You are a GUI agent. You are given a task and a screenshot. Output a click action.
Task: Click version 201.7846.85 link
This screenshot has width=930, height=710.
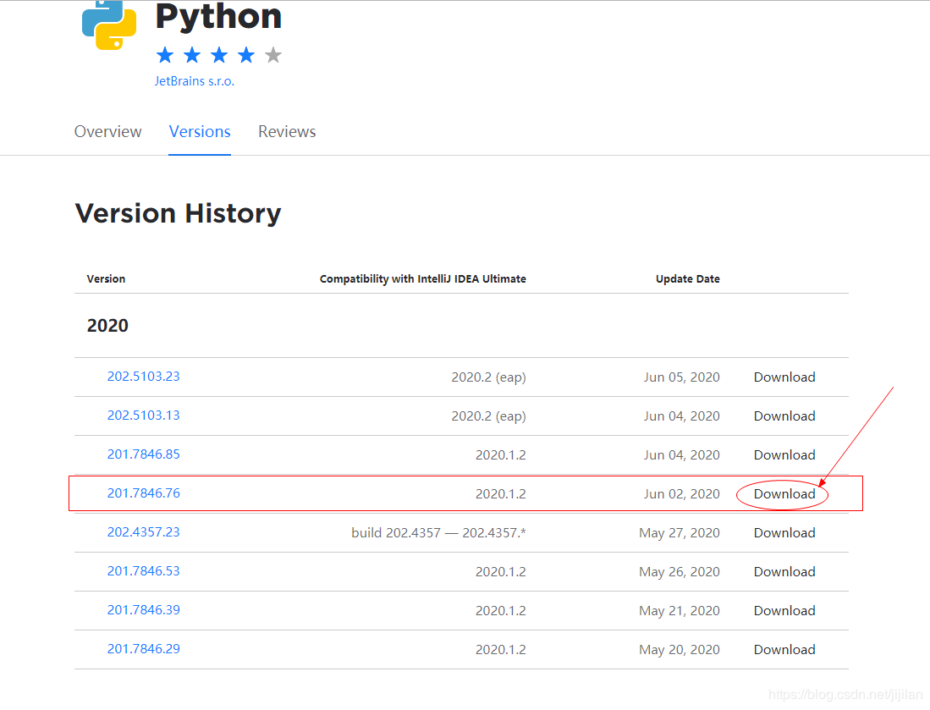(x=143, y=454)
